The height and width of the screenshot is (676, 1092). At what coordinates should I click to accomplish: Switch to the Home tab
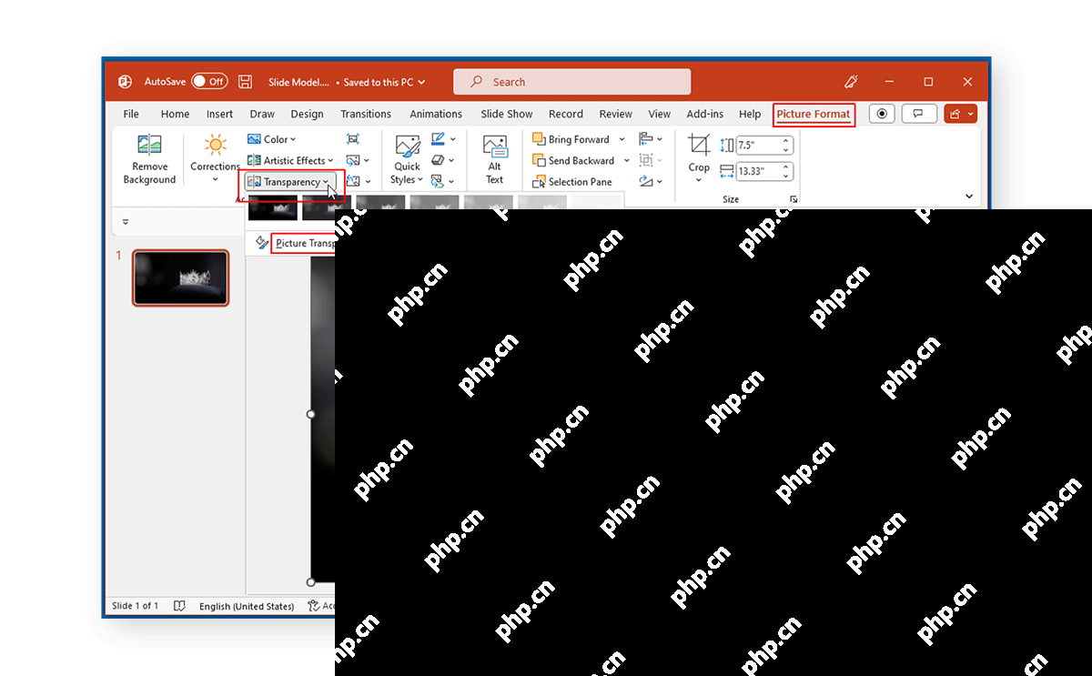(175, 114)
